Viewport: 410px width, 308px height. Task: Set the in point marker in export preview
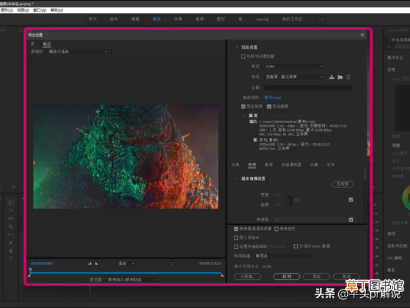(90, 264)
